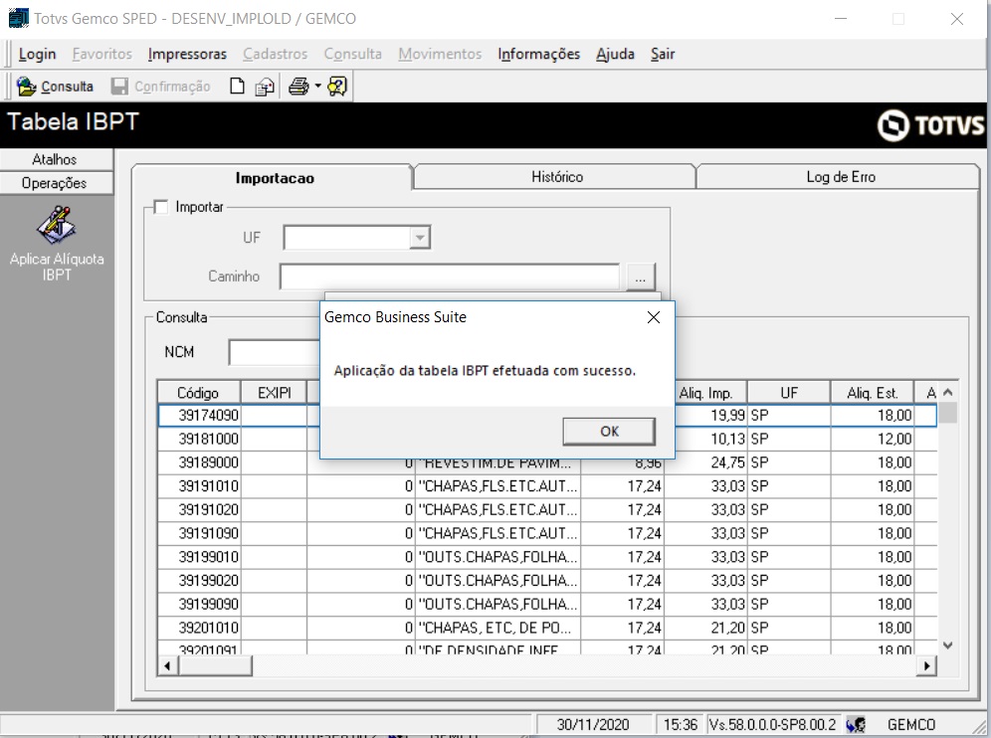
Task: Click the Código column header
Action: coord(198,393)
